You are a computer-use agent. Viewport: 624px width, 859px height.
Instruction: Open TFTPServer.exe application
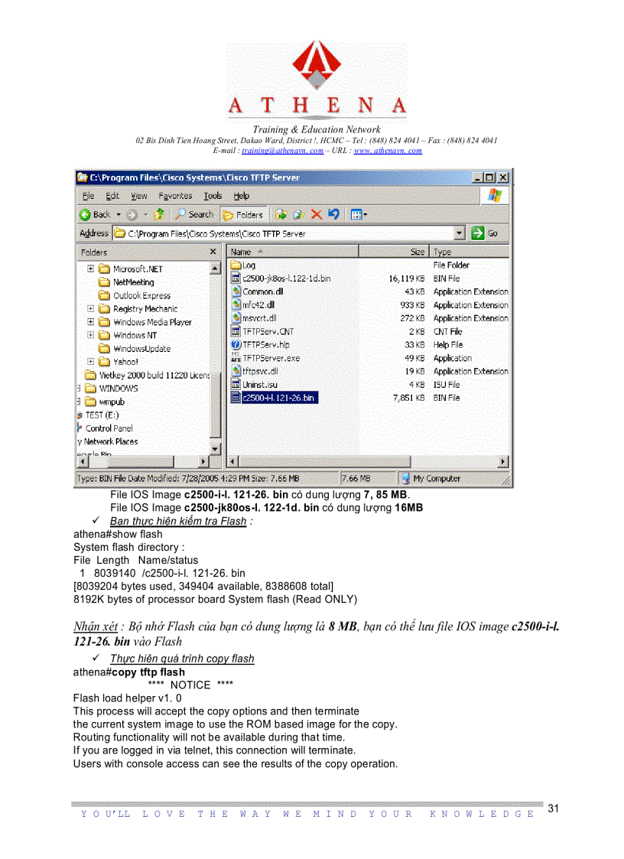pyautogui.click(x=273, y=358)
